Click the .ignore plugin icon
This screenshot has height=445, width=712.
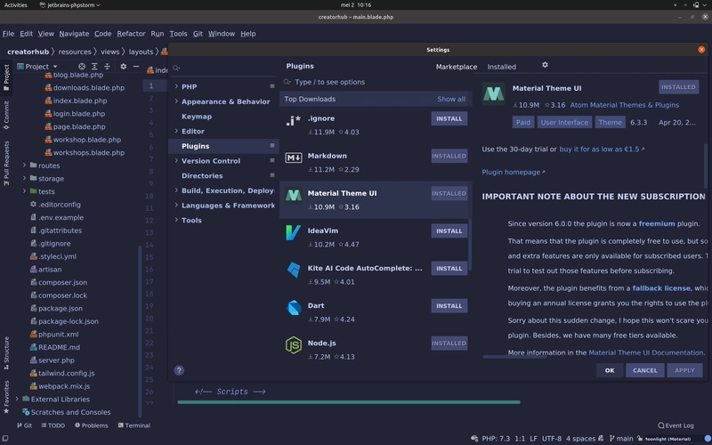(x=294, y=120)
